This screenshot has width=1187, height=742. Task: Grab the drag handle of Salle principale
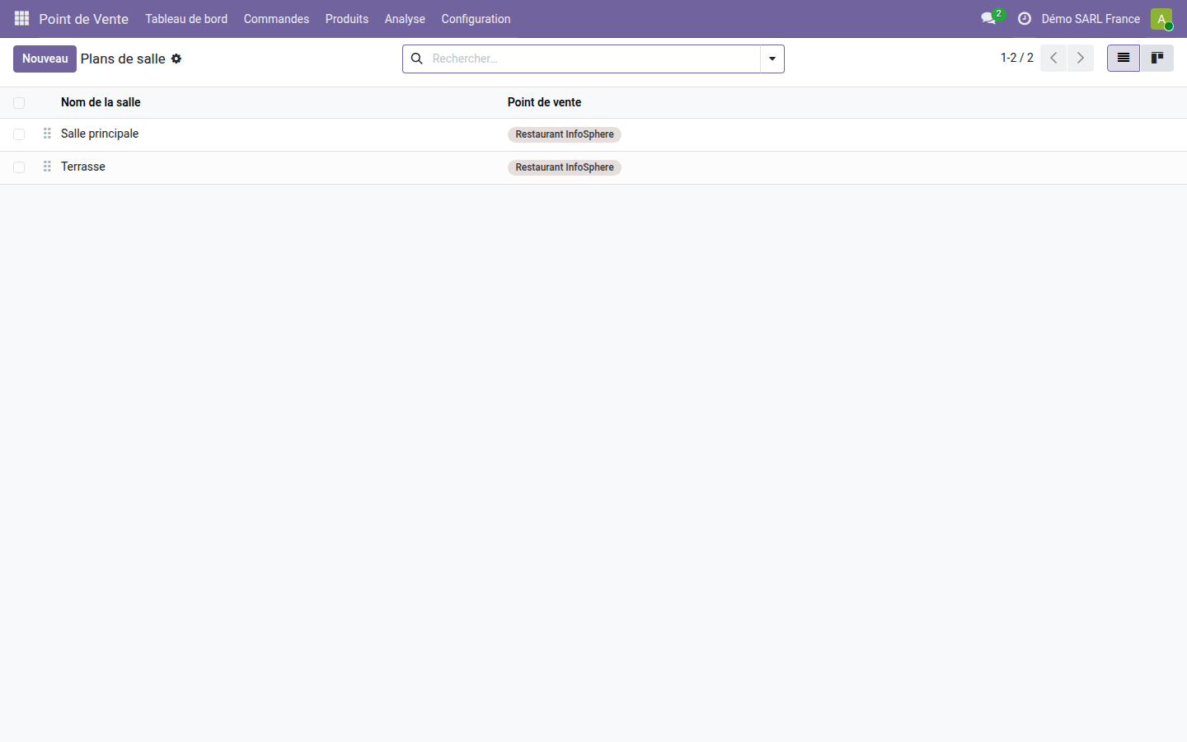(x=47, y=134)
